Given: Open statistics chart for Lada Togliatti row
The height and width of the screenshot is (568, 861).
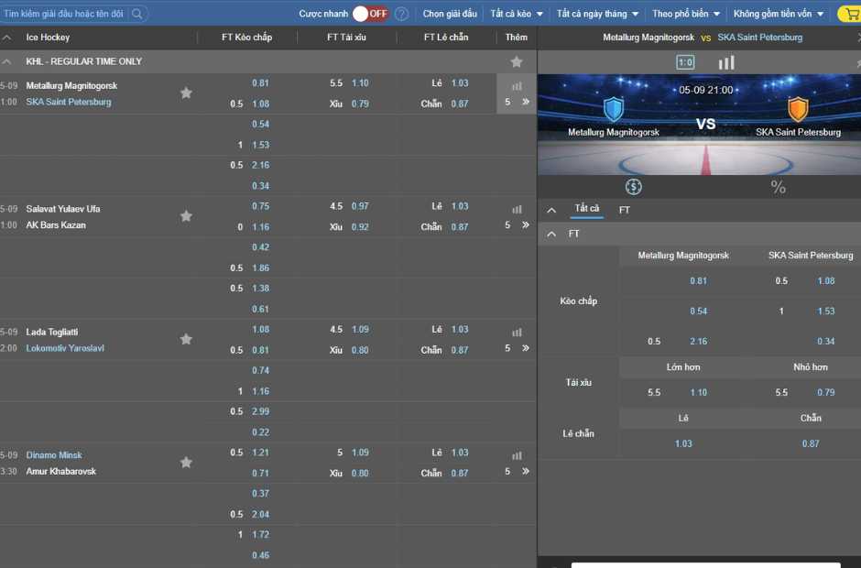Looking at the screenshot, I should click(x=517, y=333).
